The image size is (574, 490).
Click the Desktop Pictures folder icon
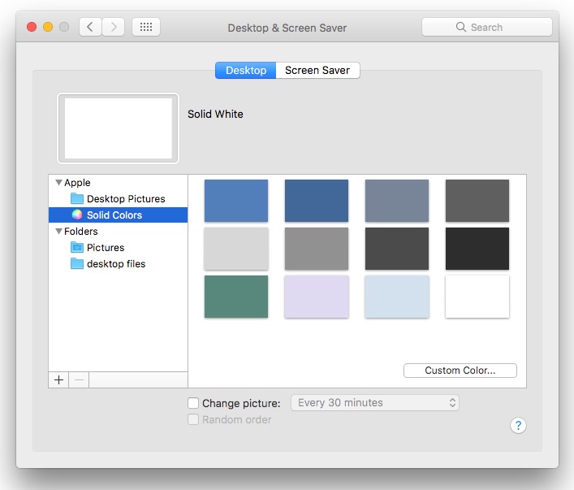(x=77, y=199)
